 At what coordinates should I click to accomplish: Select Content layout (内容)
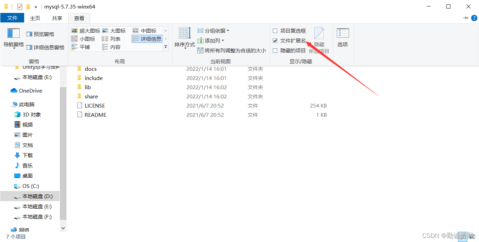click(x=112, y=47)
